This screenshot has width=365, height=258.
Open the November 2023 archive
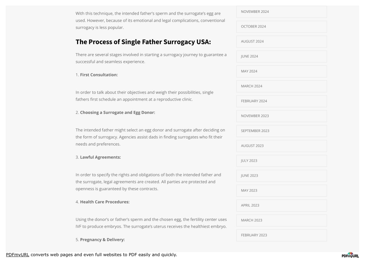[x=282, y=116]
